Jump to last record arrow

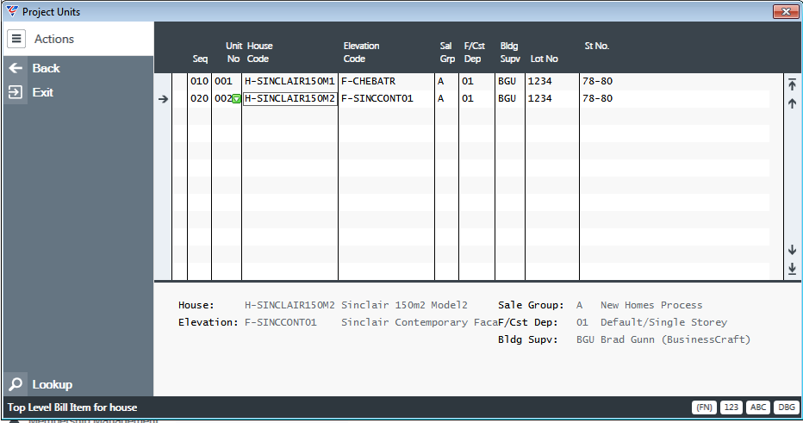pyautogui.click(x=792, y=268)
